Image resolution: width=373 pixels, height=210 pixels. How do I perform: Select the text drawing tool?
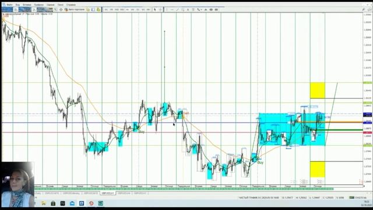(x=188, y=9)
